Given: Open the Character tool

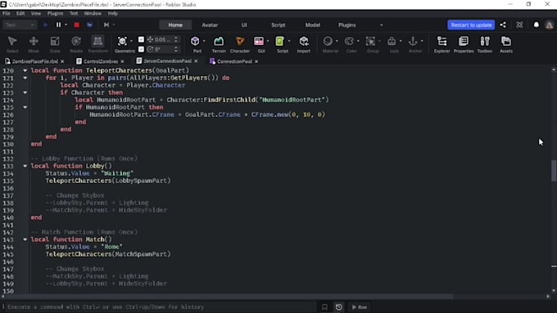Looking at the screenshot, I should 240,44.
